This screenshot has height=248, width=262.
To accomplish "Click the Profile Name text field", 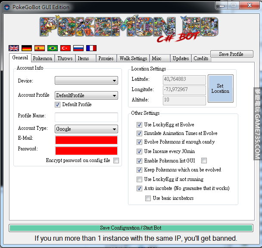I will pyautogui.click(x=86, y=117).
